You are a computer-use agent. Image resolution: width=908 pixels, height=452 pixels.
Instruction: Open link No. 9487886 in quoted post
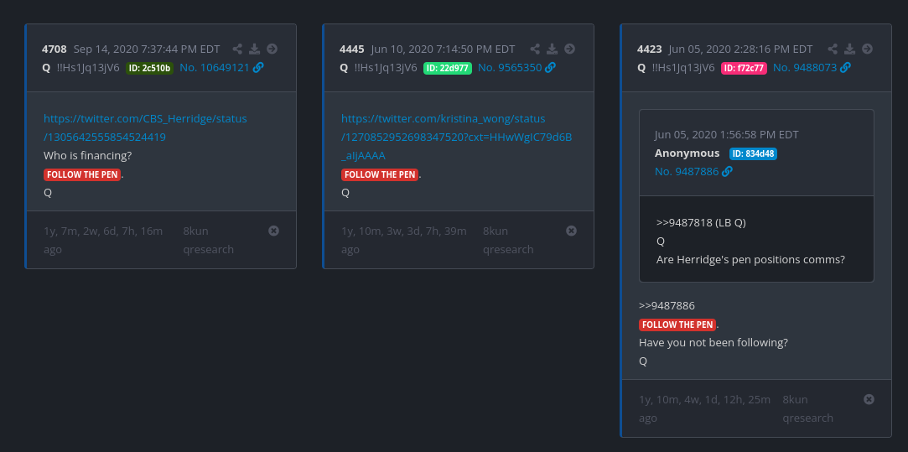click(x=687, y=172)
